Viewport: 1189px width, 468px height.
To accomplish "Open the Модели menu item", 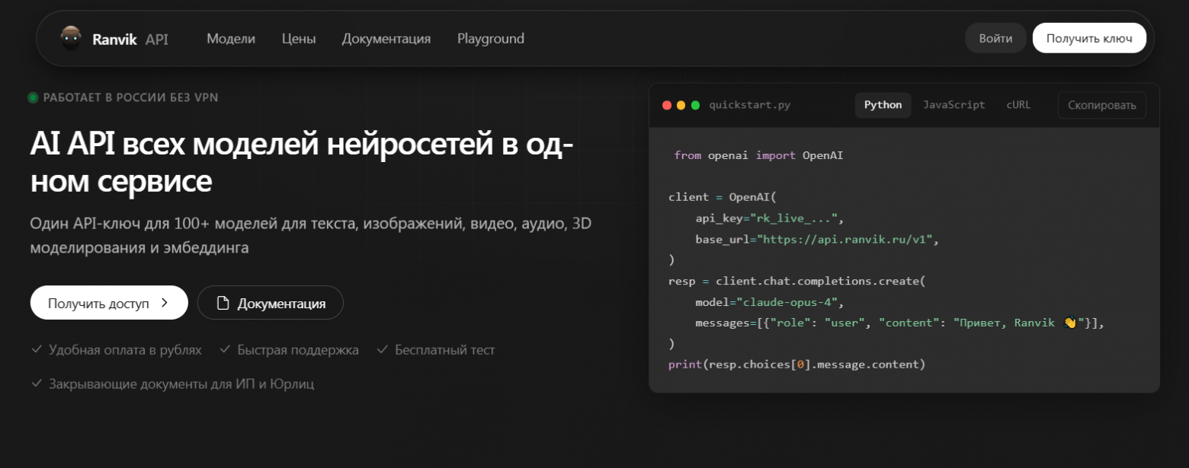I will pos(231,38).
